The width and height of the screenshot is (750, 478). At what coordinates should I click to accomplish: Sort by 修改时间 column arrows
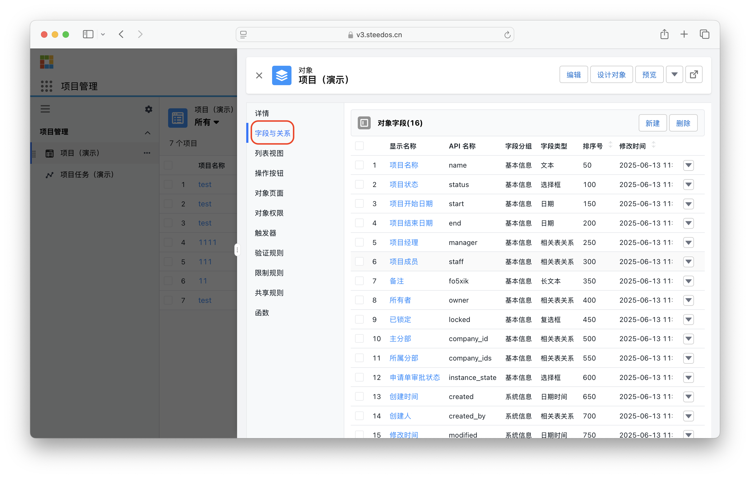click(x=654, y=145)
